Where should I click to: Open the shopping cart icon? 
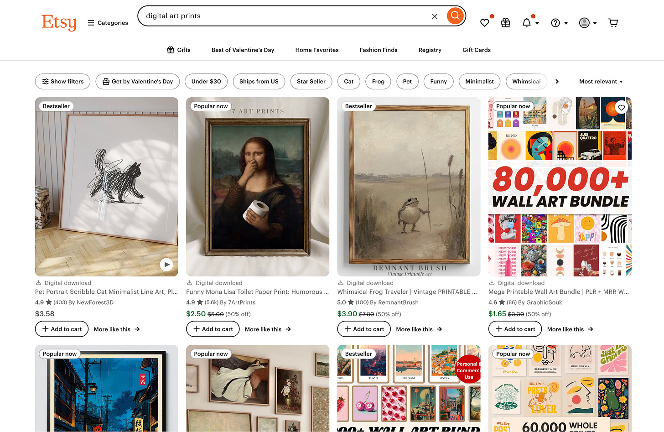613,23
